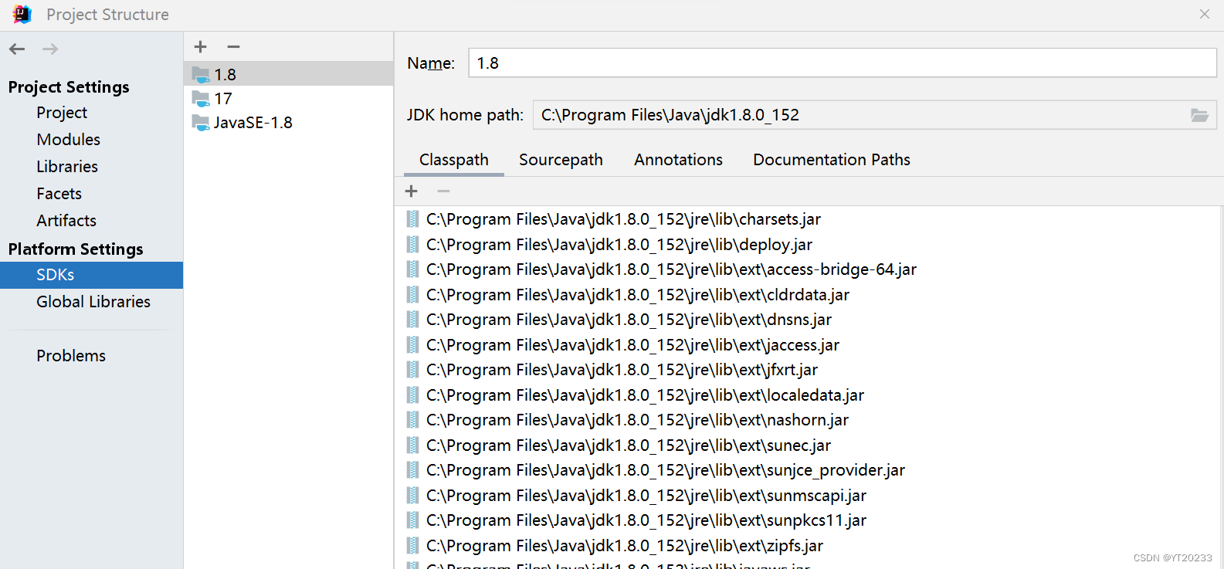Add a classpath entry with plus icon
This screenshot has width=1224, height=569.
(412, 191)
